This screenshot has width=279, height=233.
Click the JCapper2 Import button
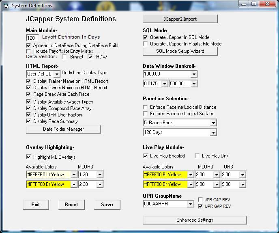point(180,19)
